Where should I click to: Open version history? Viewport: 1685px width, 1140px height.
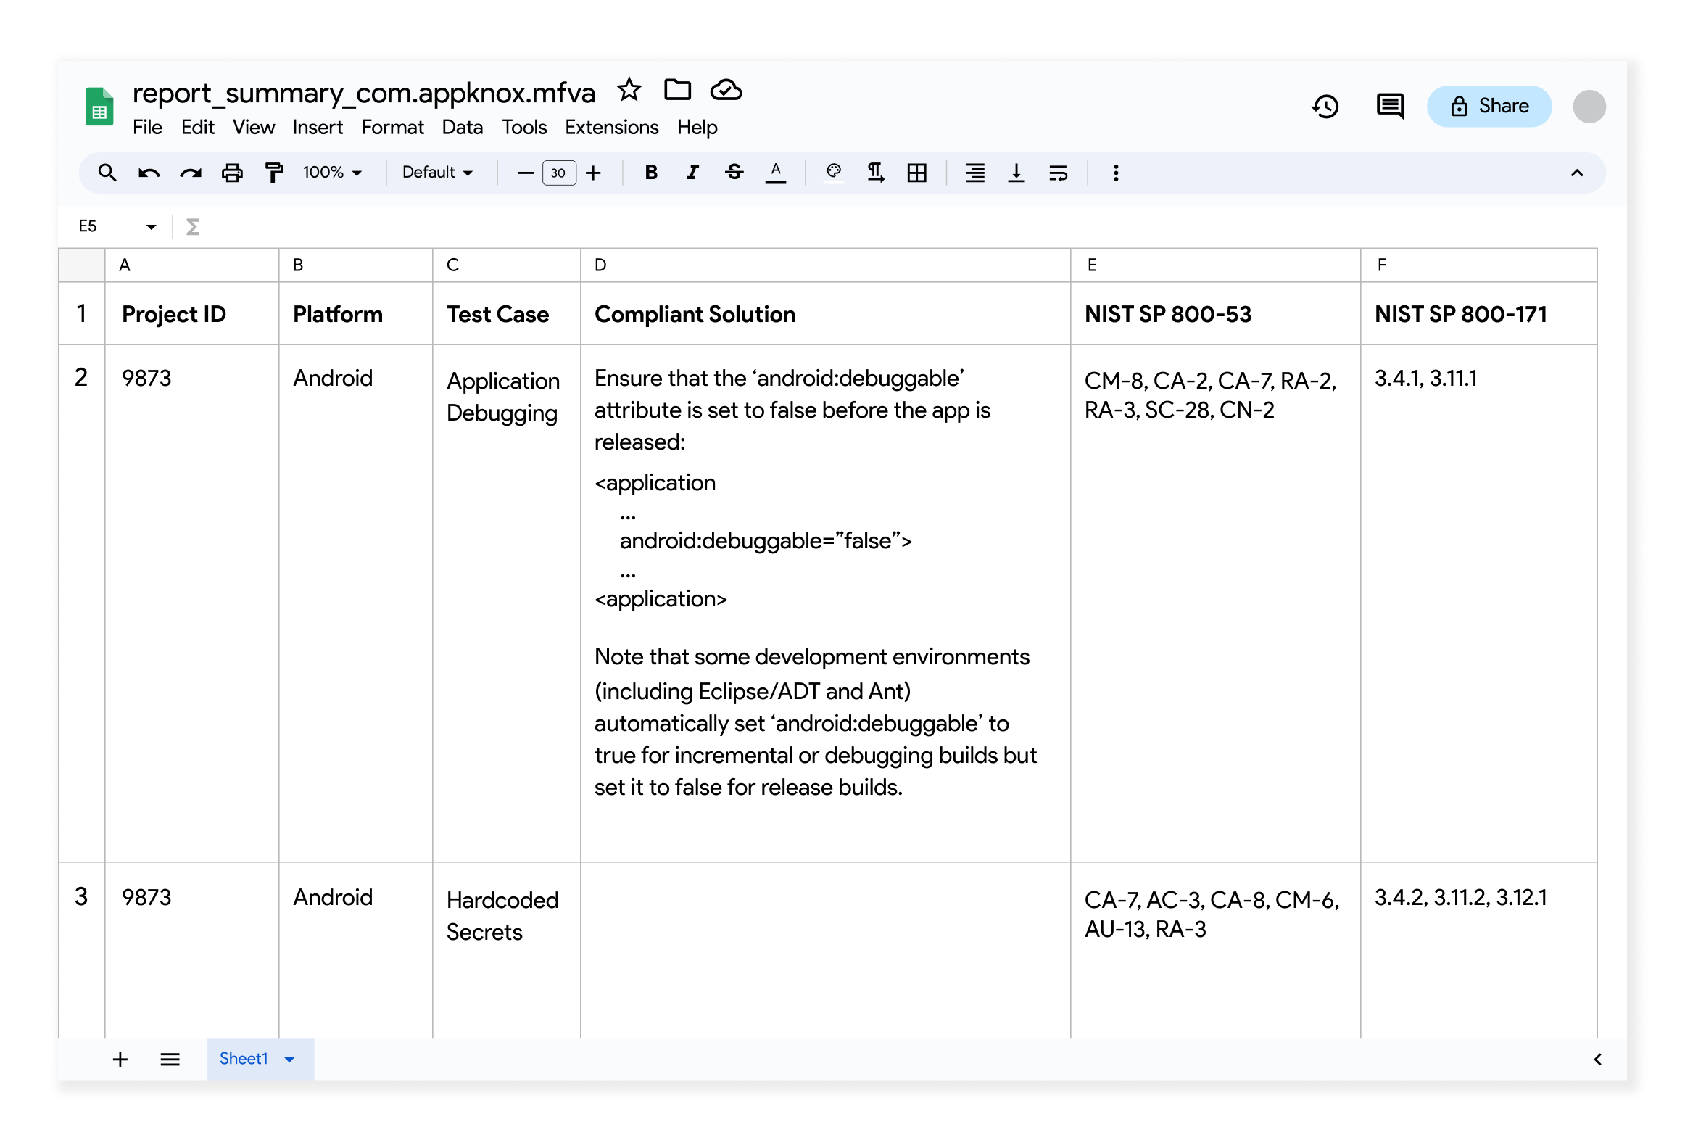coord(1325,107)
